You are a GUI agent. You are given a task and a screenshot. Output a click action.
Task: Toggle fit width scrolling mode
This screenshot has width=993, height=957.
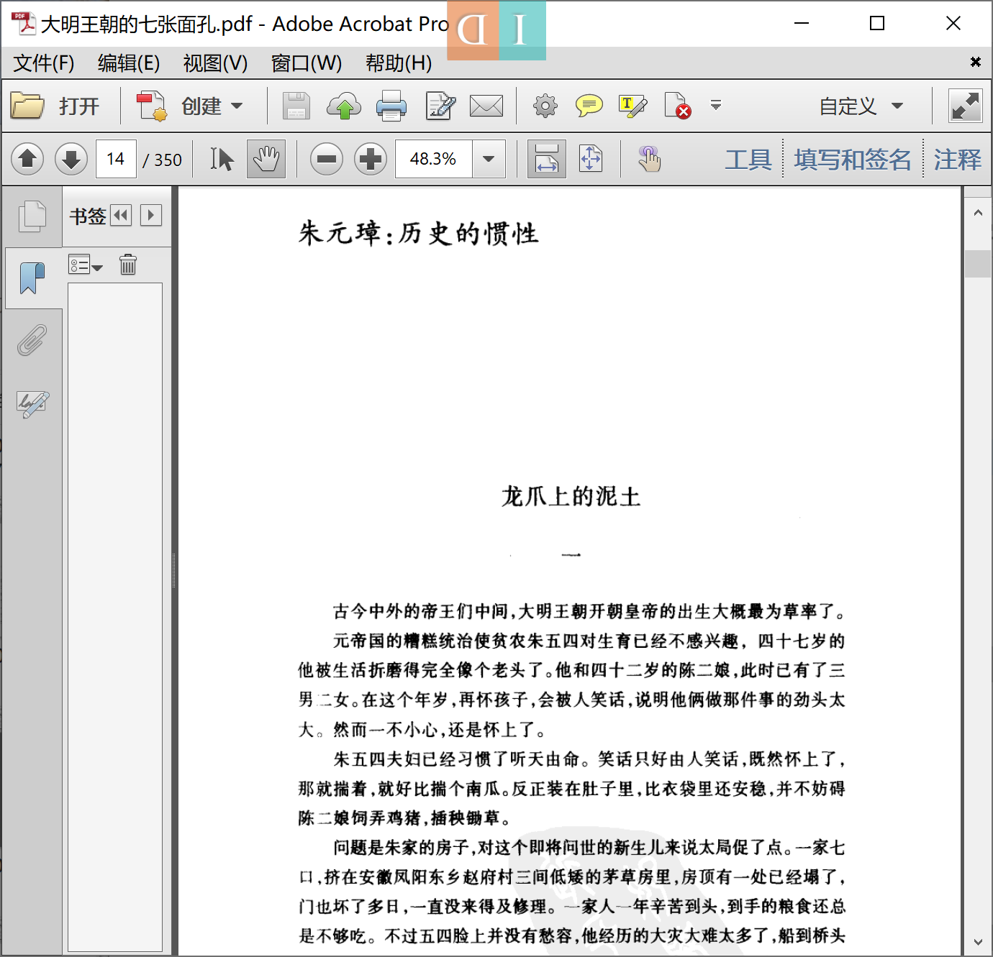[547, 159]
